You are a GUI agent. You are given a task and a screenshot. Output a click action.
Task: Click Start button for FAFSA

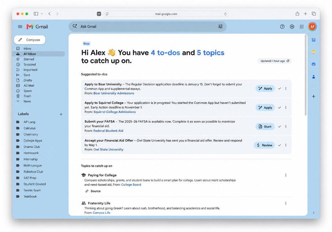pyautogui.click(x=265, y=127)
